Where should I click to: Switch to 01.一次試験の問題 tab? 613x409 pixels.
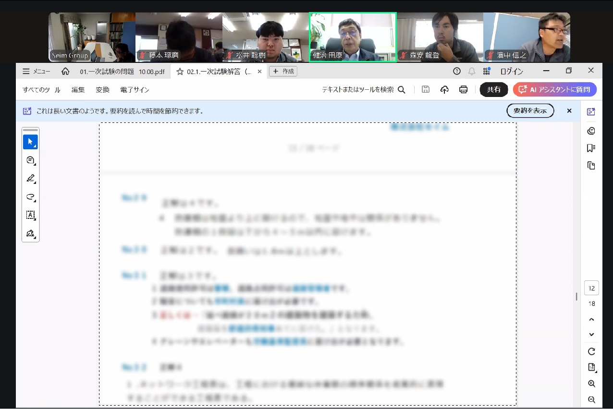[122, 72]
